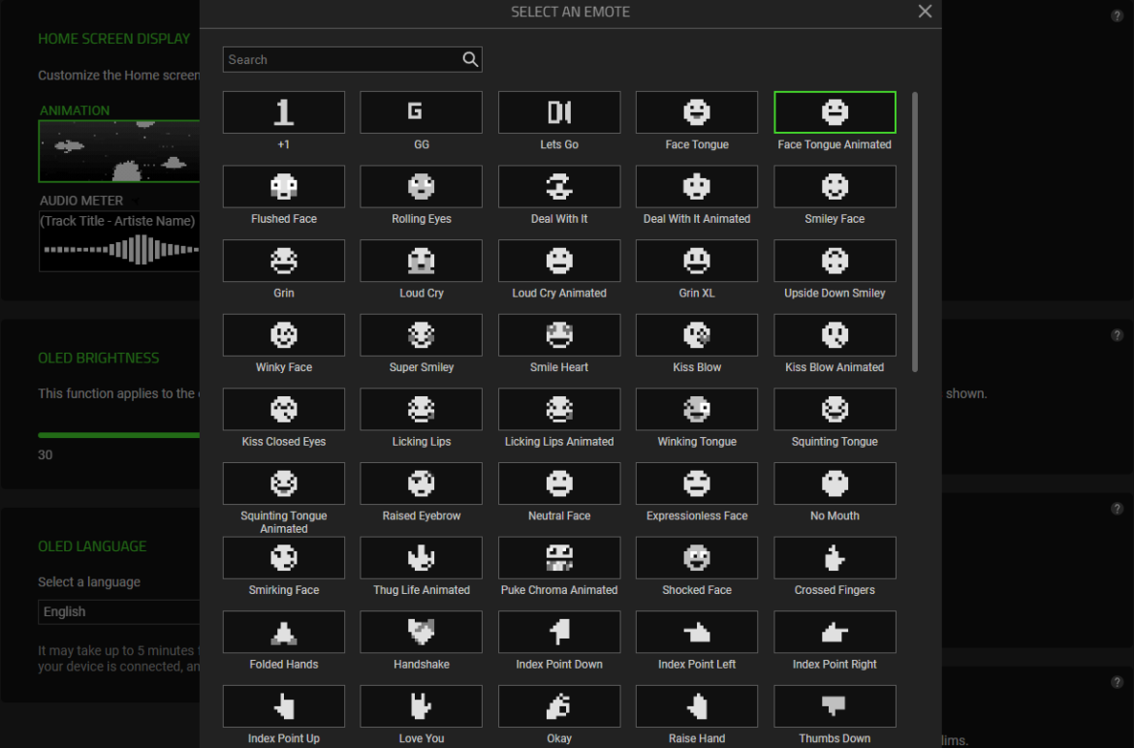Image resolution: width=1134 pixels, height=748 pixels.
Task: Choose the Lets Go emote
Action: [x=559, y=112]
